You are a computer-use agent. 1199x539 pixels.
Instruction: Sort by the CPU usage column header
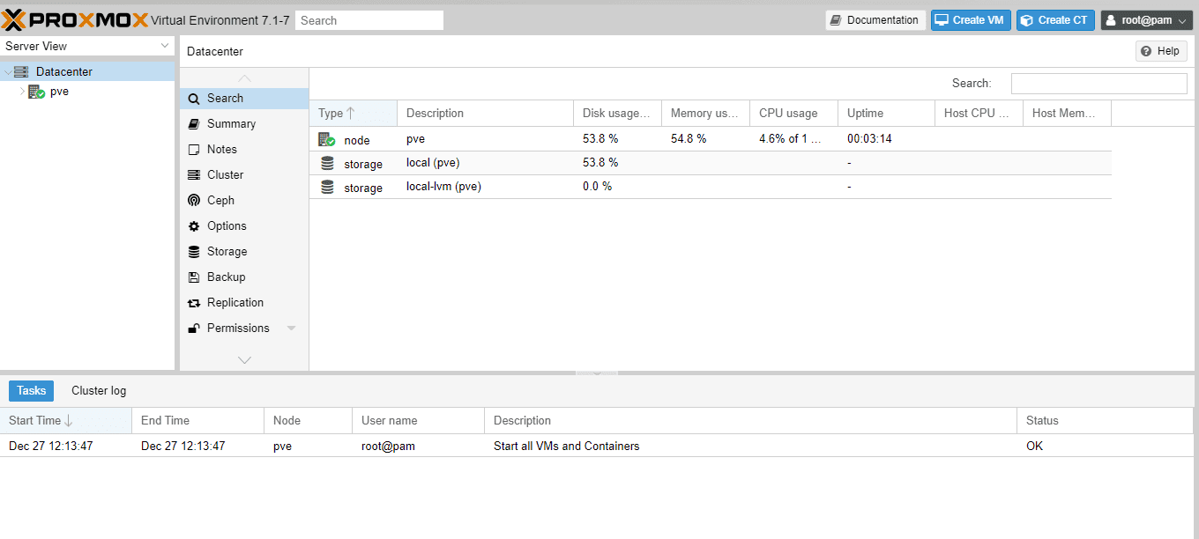pyautogui.click(x=793, y=114)
